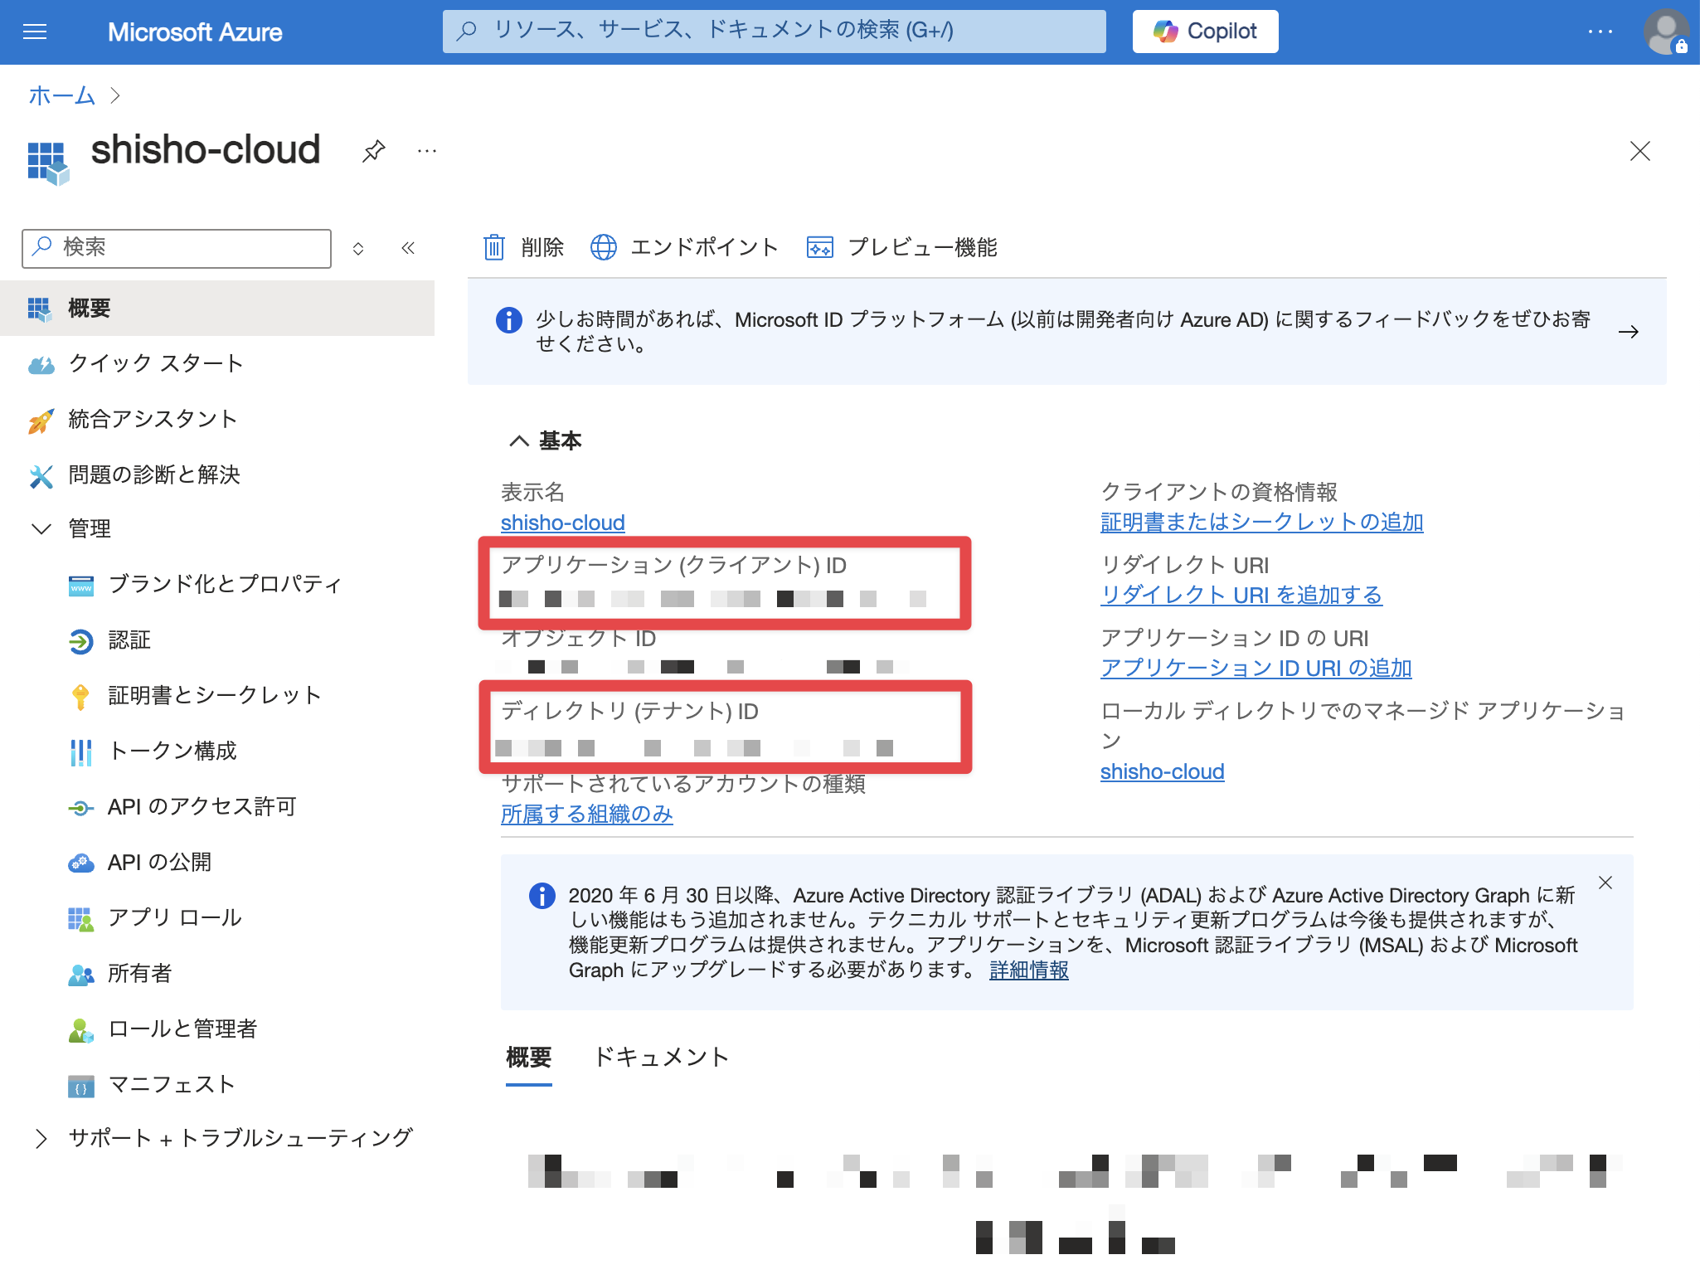Click the feedback info banner text
The width and height of the screenshot is (1700, 1284).
pyautogui.click(x=1062, y=332)
